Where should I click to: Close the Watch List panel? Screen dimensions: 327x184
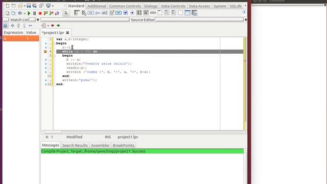coord(38,20)
